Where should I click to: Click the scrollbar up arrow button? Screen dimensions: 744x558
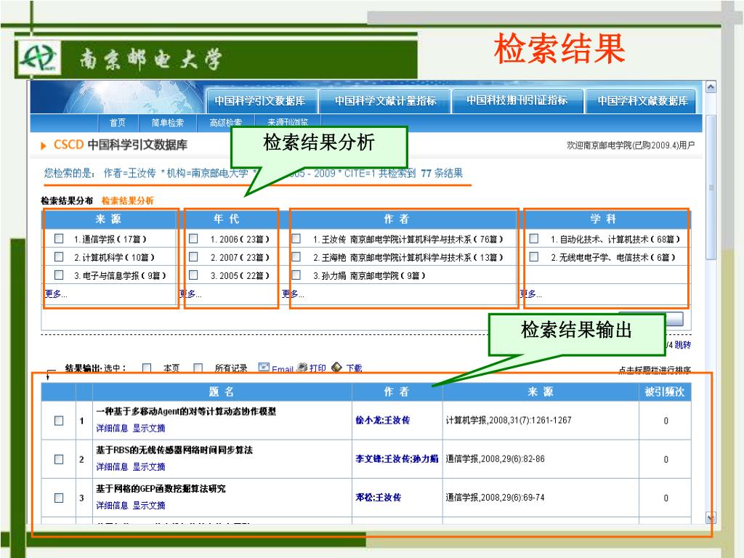point(711,87)
